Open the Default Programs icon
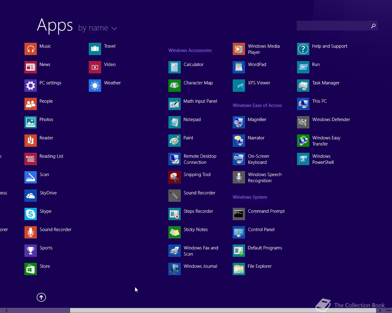The height and width of the screenshot is (313, 392). click(x=239, y=251)
